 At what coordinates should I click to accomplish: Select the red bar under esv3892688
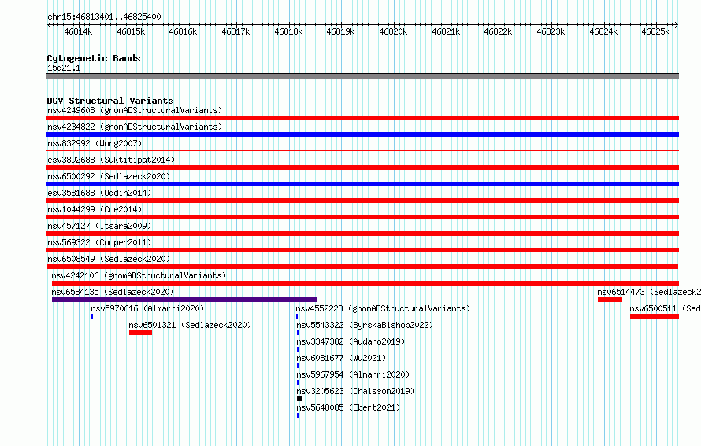point(362,168)
